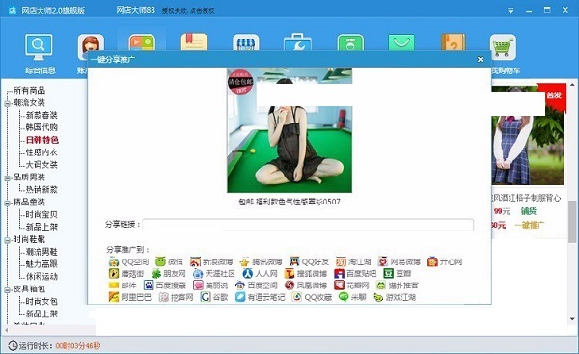
Task: Share to 游戏江湖
Action: coord(395,297)
